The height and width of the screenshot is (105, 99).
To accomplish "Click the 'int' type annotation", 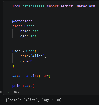I will coord(34,36).
